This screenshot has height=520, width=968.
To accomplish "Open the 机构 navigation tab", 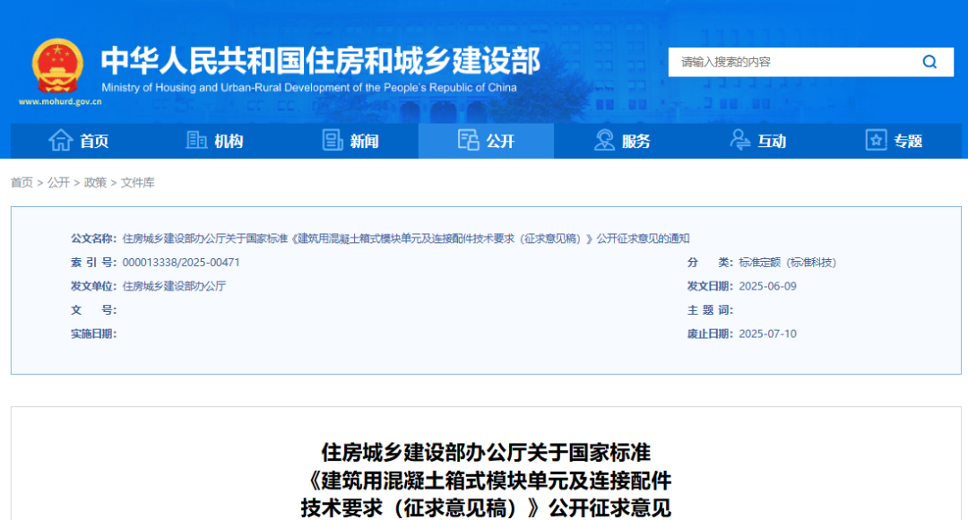I will (x=214, y=141).
